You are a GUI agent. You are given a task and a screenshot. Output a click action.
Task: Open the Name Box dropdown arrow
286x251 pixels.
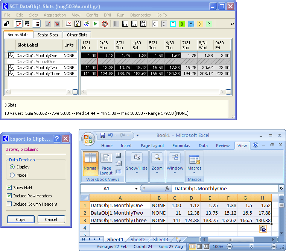136,189
